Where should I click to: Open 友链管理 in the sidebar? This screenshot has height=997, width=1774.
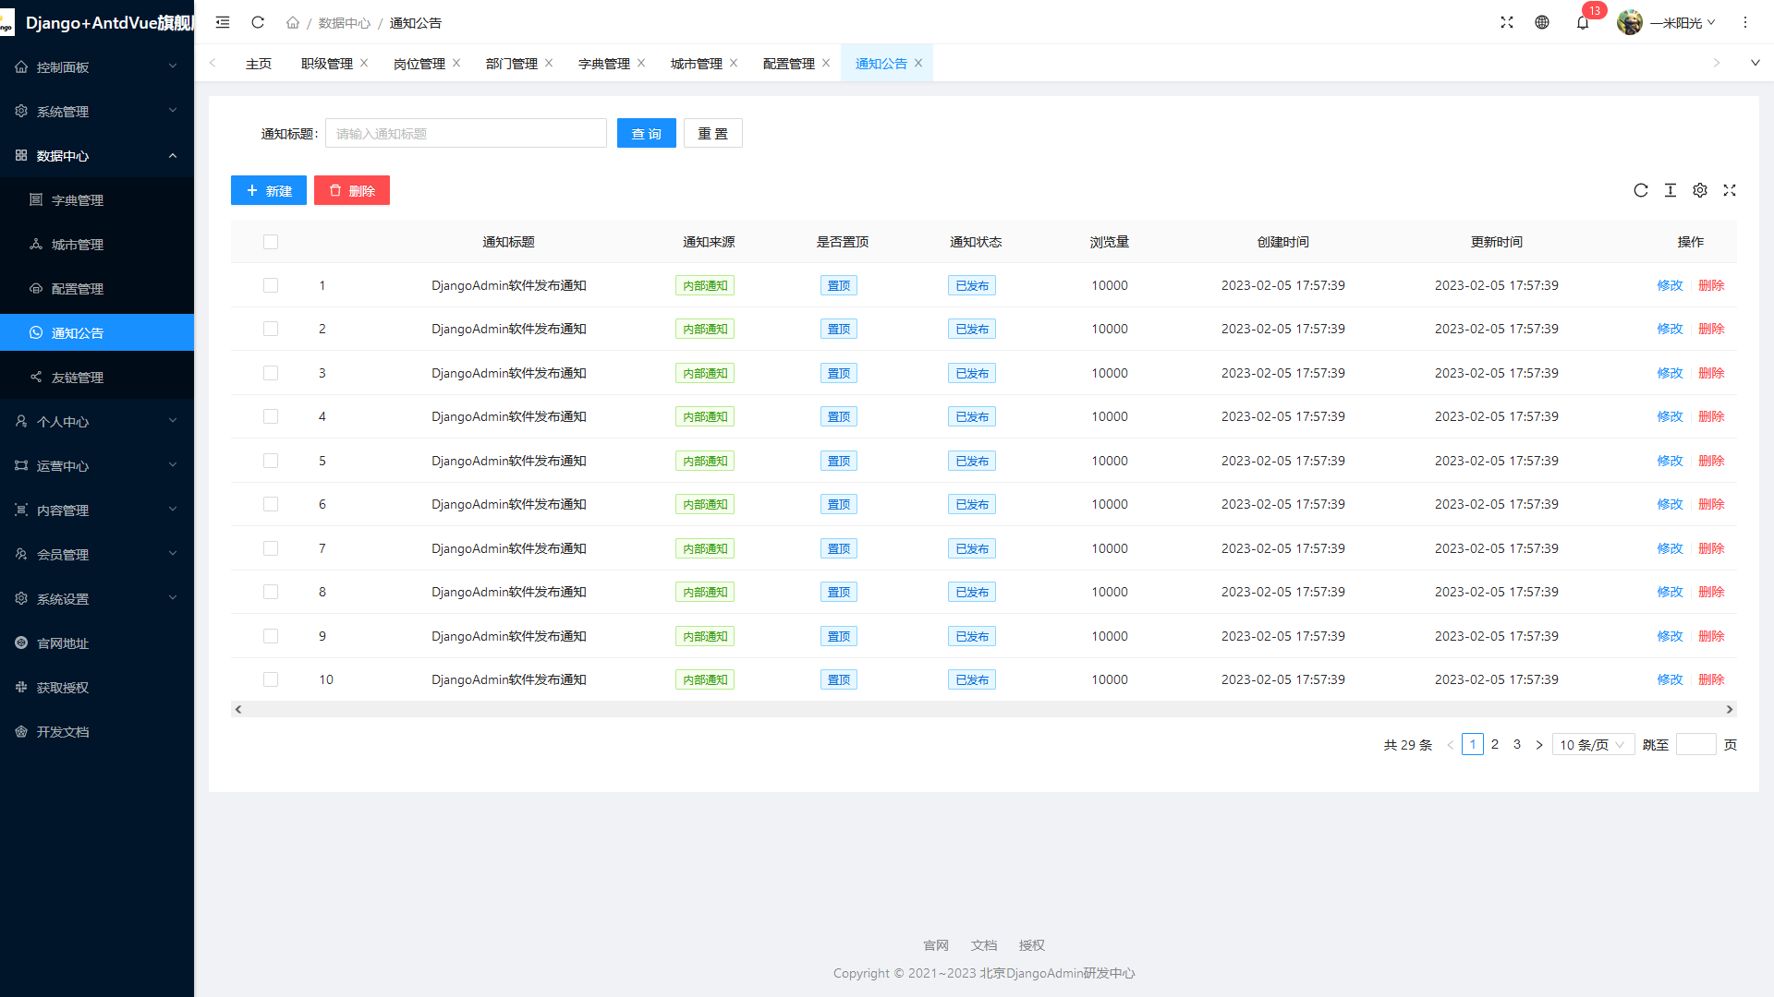[78, 378]
